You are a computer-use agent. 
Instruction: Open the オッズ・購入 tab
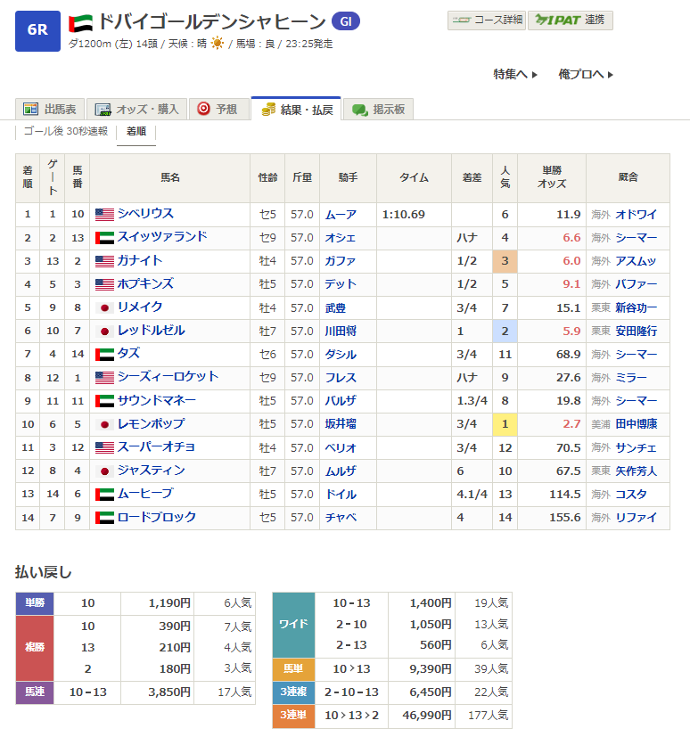pos(136,109)
